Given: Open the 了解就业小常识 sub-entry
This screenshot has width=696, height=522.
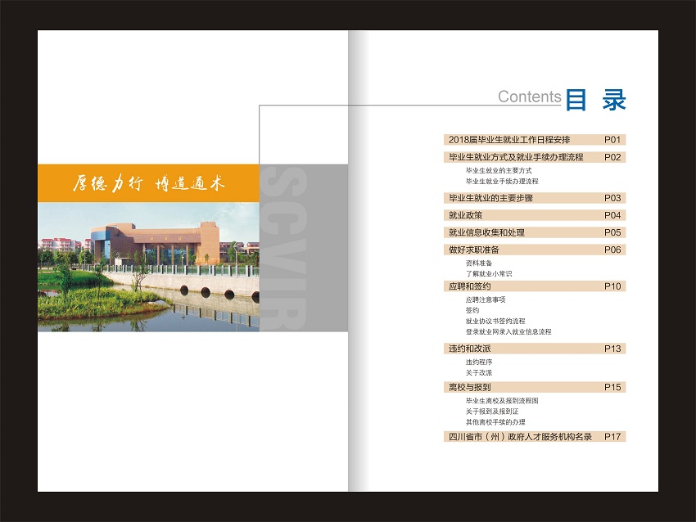Looking at the screenshot, I should pyautogui.click(x=489, y=274).
